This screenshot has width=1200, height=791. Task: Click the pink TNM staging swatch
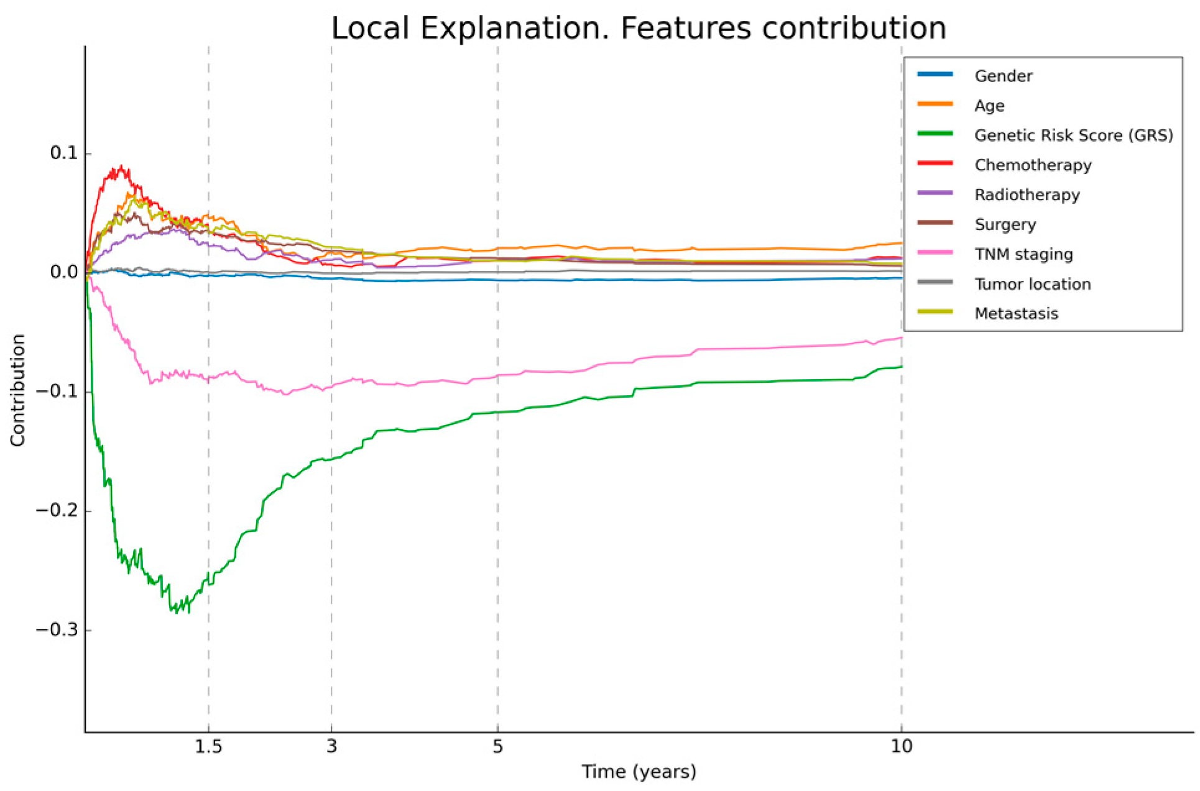935,253
